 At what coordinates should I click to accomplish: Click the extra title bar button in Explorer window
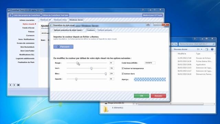(x=195, y=39)
